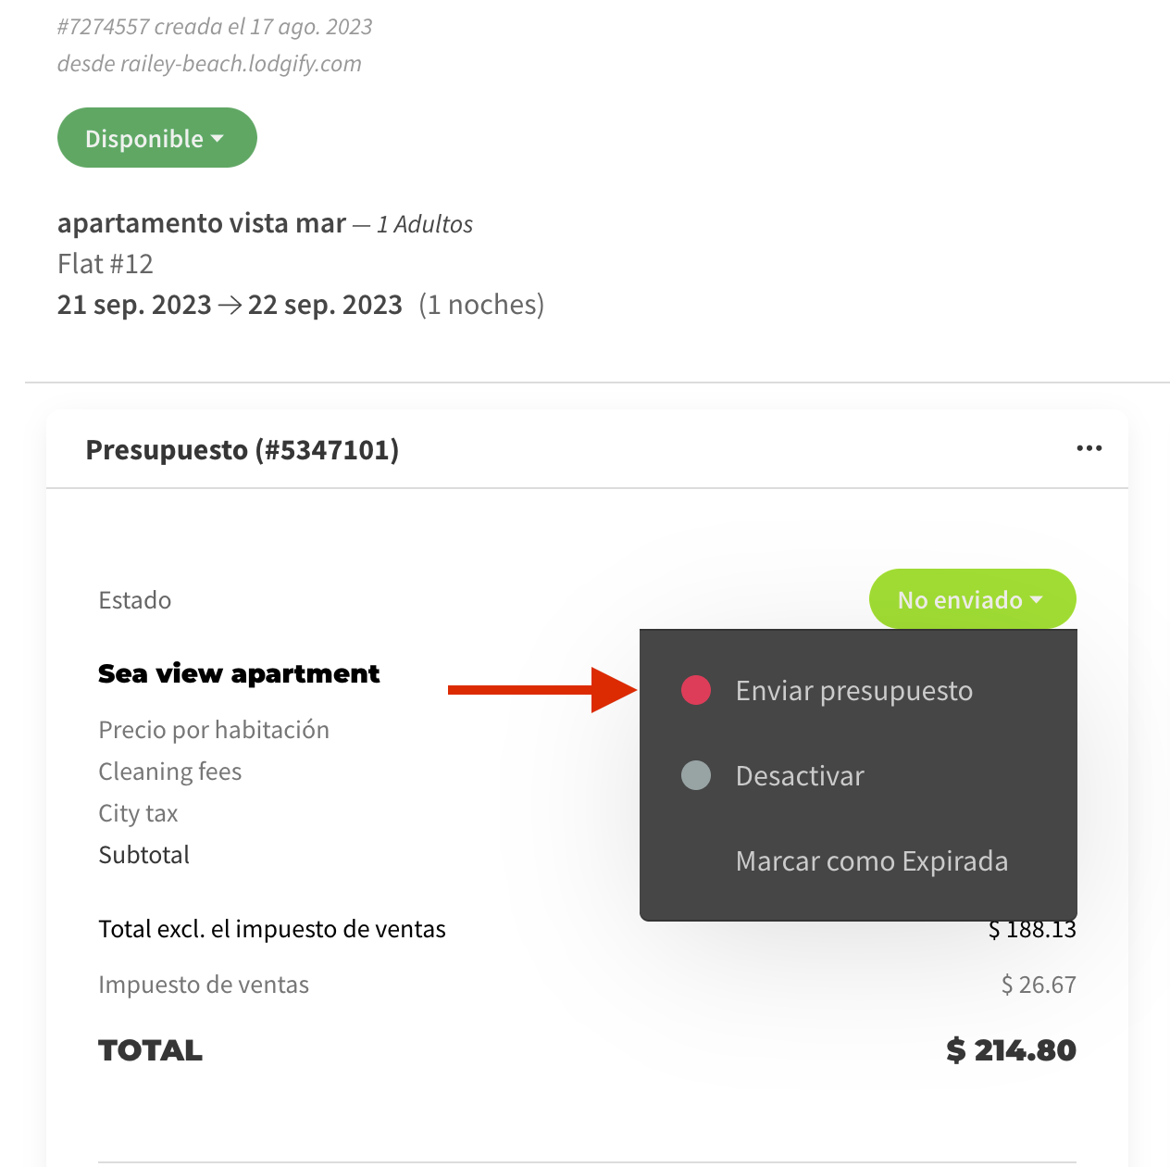Click the Presupuesto (#5347101) heading
Viewport: 1170px width, 1167px height.
tap(243, 450)
